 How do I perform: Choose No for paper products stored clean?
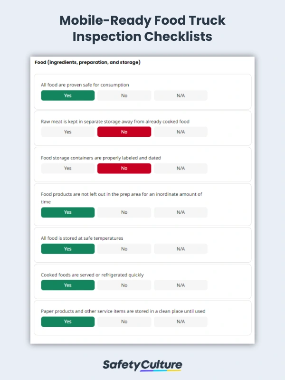click(124, 322)
